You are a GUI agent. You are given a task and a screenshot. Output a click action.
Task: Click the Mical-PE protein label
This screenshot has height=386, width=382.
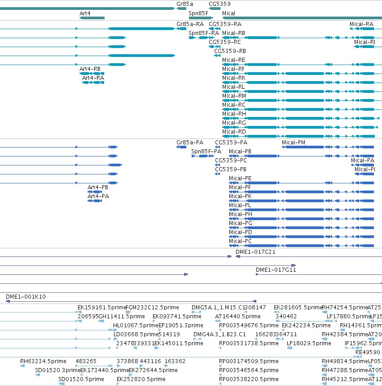[x=240, y=178]
